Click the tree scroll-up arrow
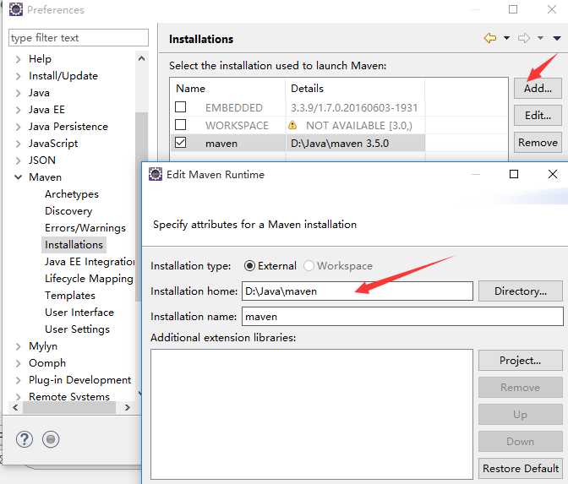Screen dimensions: 568x484 pyautogui.click(x=142, y=58)
